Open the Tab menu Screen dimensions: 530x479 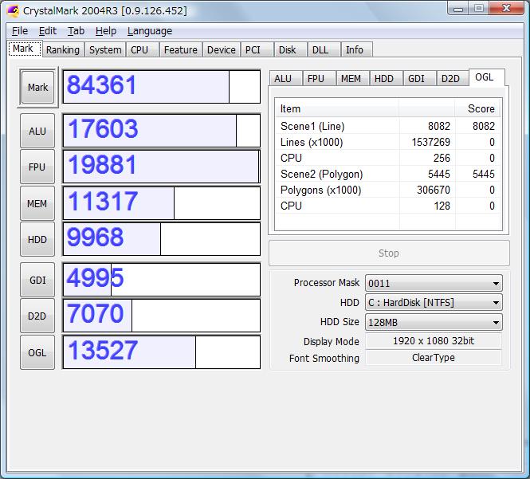tap(76, 31)
